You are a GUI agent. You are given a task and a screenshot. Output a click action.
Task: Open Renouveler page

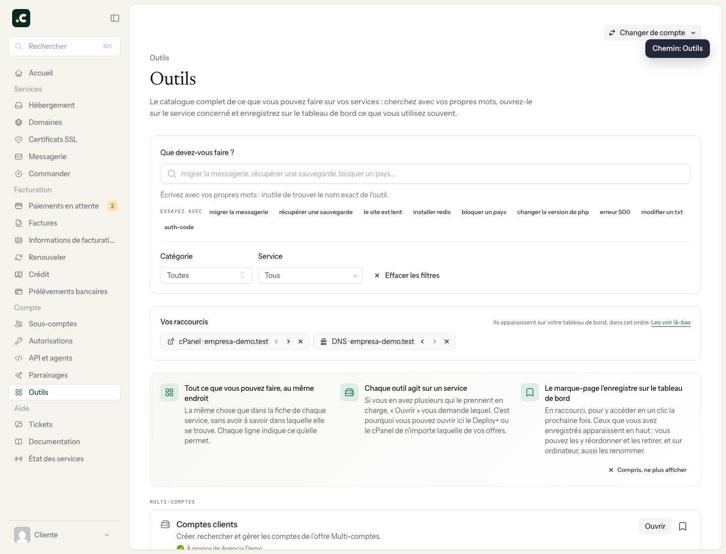click(x=65, y=257)
